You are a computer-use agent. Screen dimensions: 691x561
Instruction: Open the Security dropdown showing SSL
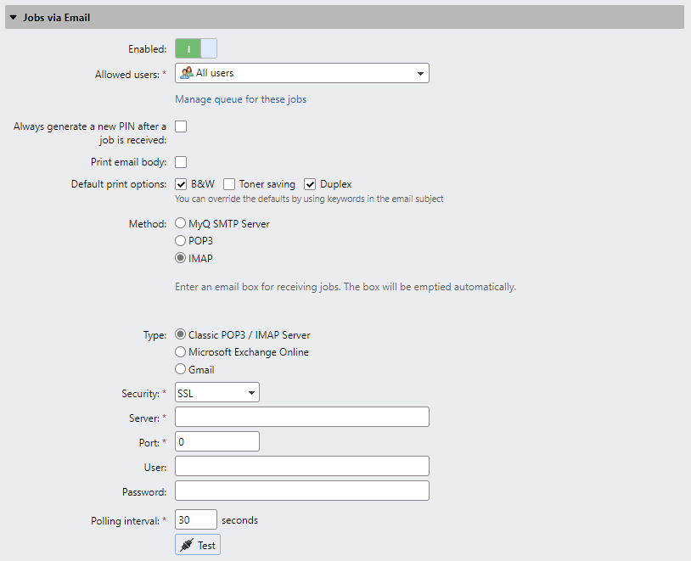click(250, 392)
